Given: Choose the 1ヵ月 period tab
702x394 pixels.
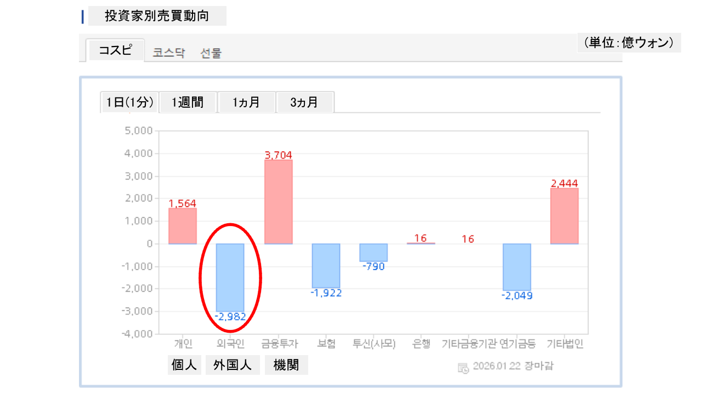Looking at the screenshot, I should point(246,102).
